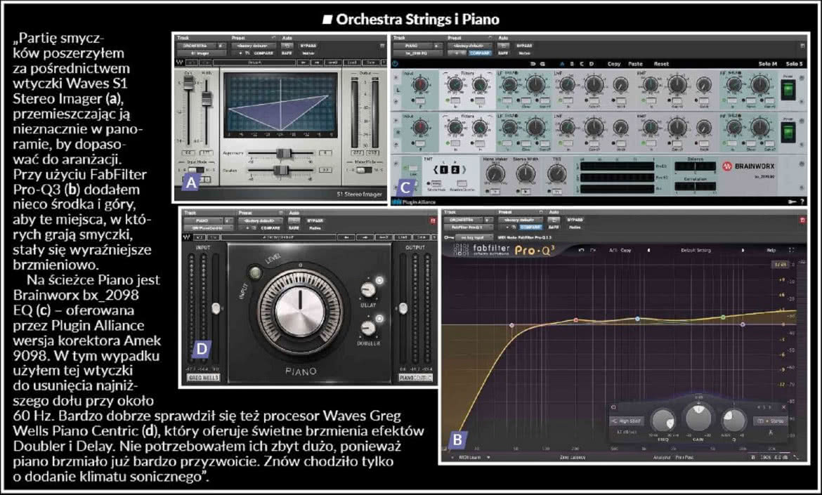
Task: Switch to setting D in bx_2098 EQ
Action: click(x=592, y=64)
